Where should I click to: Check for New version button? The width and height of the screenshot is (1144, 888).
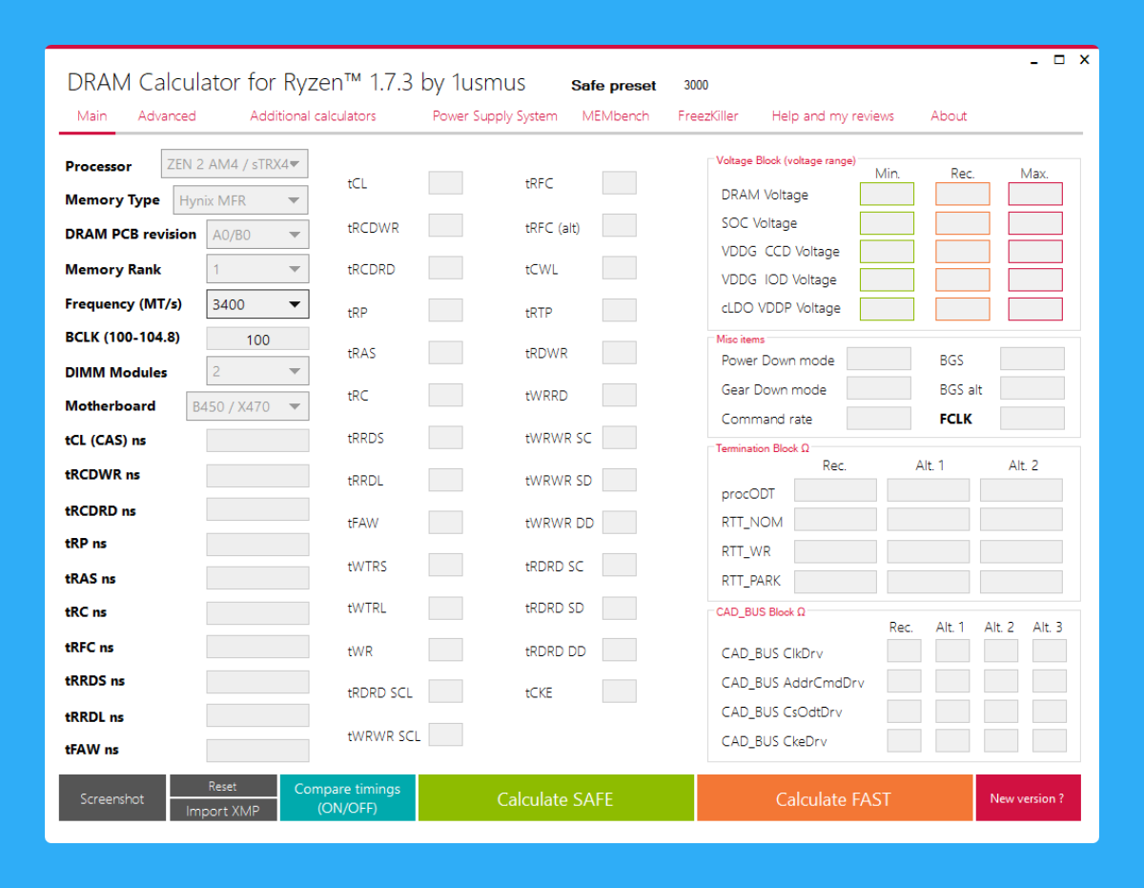pos(1028,798)
